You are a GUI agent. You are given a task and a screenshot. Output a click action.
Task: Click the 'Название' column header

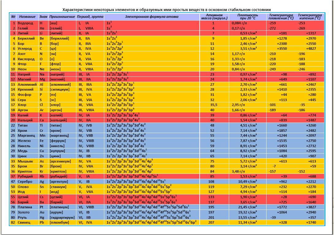click(x=27, y=17)
